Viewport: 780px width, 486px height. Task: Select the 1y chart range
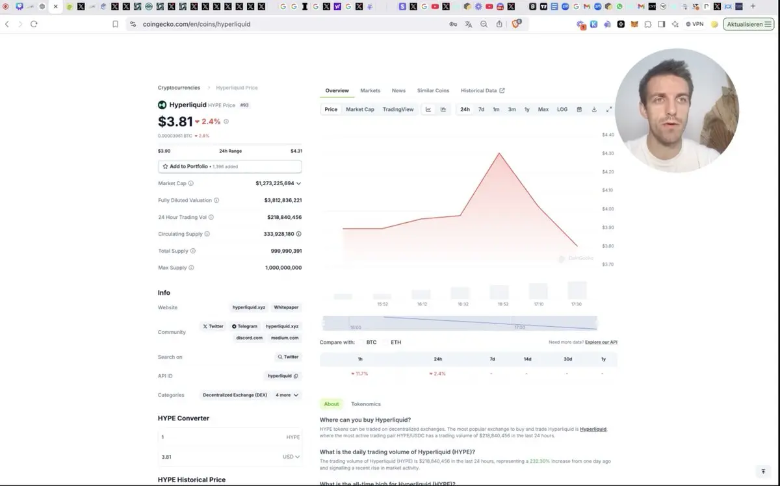(527, 109)
